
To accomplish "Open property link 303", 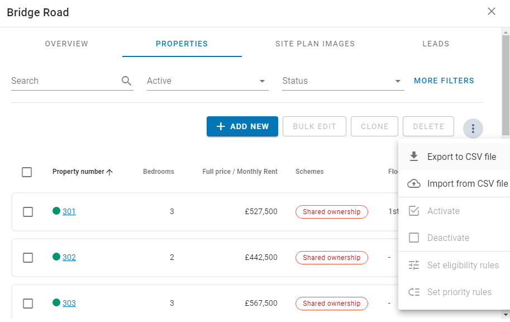I will pyautogui.click(x=69, y=303).
